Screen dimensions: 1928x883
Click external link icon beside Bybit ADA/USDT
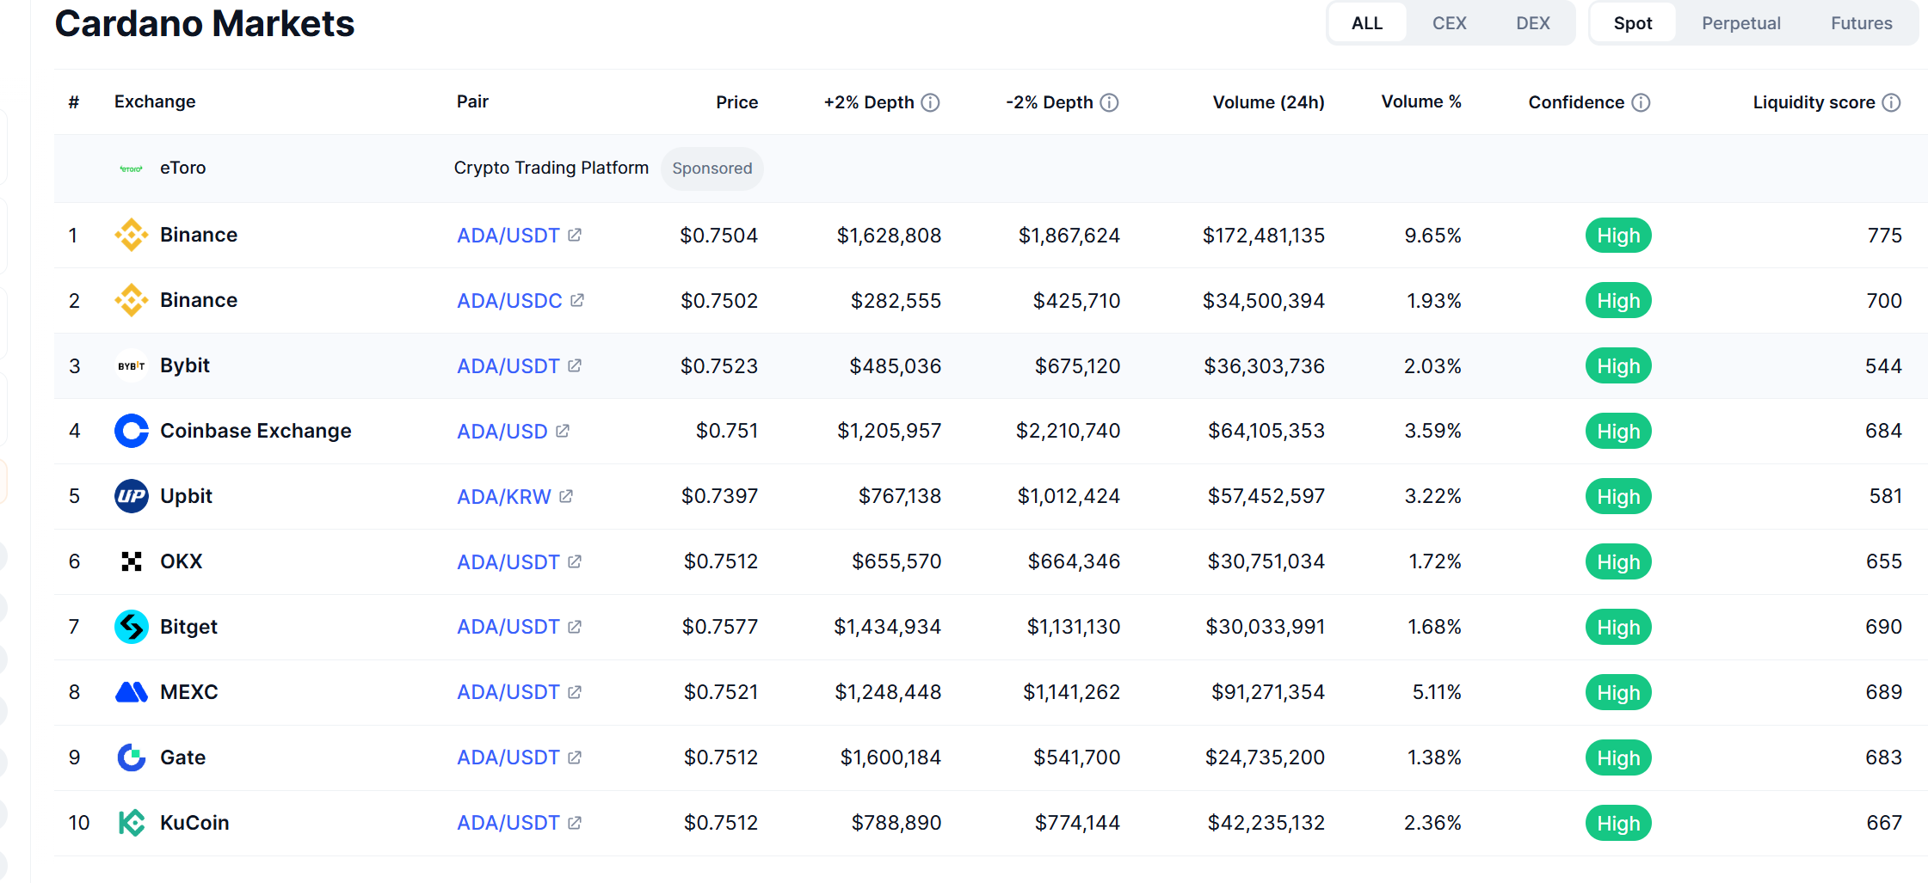pos(575,365)
